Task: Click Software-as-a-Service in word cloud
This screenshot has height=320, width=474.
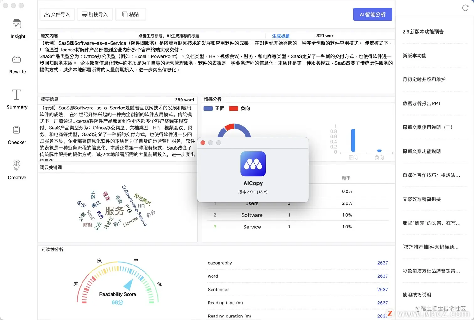Action: click(x=134, y=205)
